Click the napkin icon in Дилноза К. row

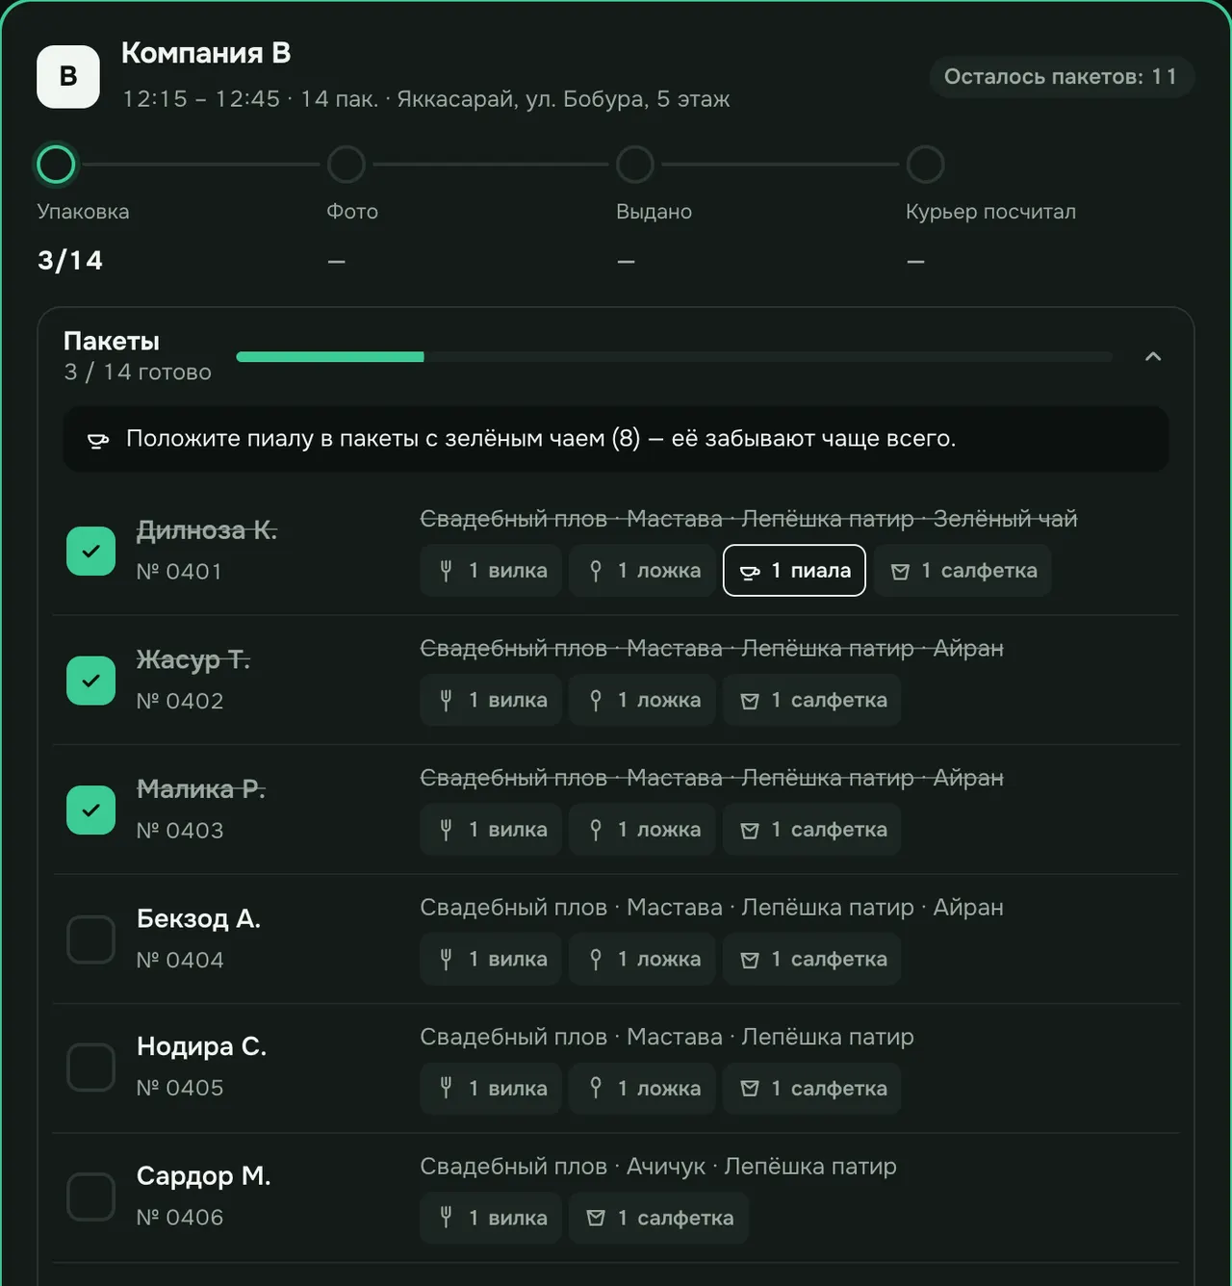(900, 572)
